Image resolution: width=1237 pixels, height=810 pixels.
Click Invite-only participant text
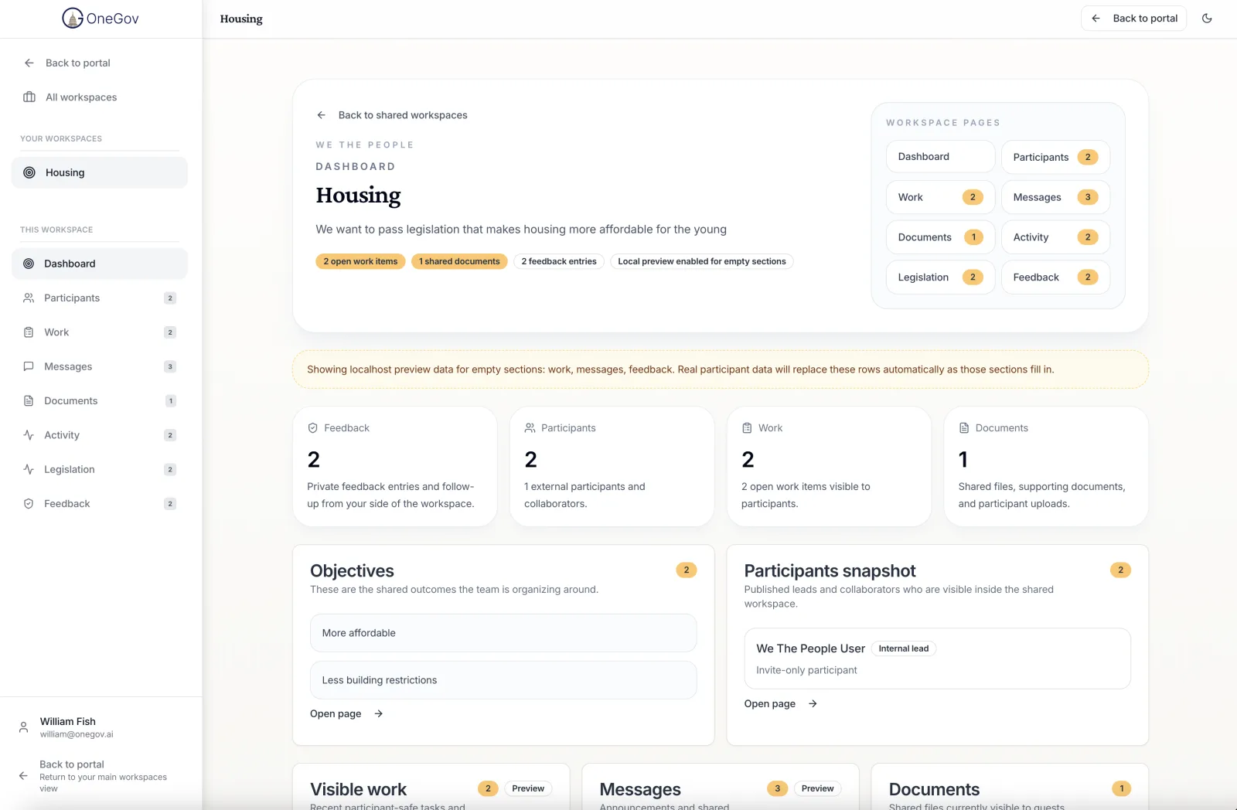tap(806, 670)
